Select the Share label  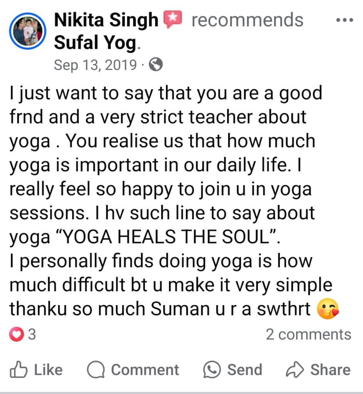330,370
